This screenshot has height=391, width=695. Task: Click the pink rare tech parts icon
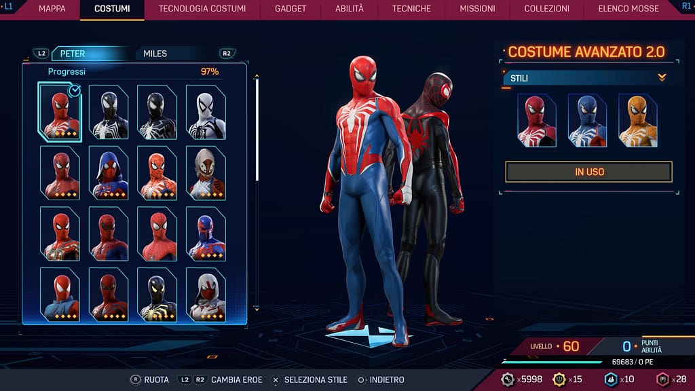coord(662,379)
